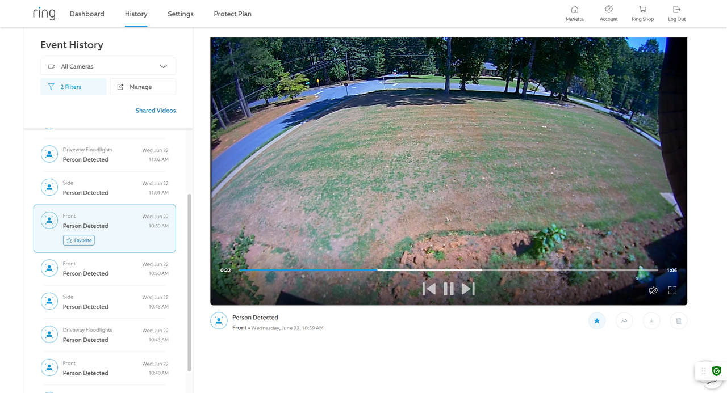Open the Dashboard tab
Screen dimensions: 727x393
(x=87, y=14)
